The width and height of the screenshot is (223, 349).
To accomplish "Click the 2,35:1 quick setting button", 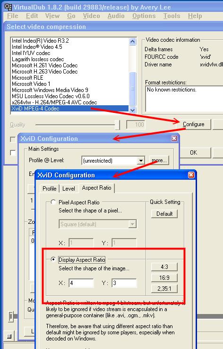I will point(164,289).
